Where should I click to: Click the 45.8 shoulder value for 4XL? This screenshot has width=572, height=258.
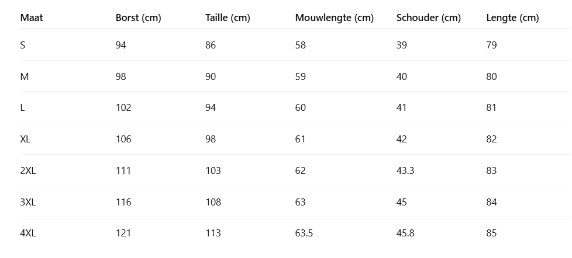point(405,233)
